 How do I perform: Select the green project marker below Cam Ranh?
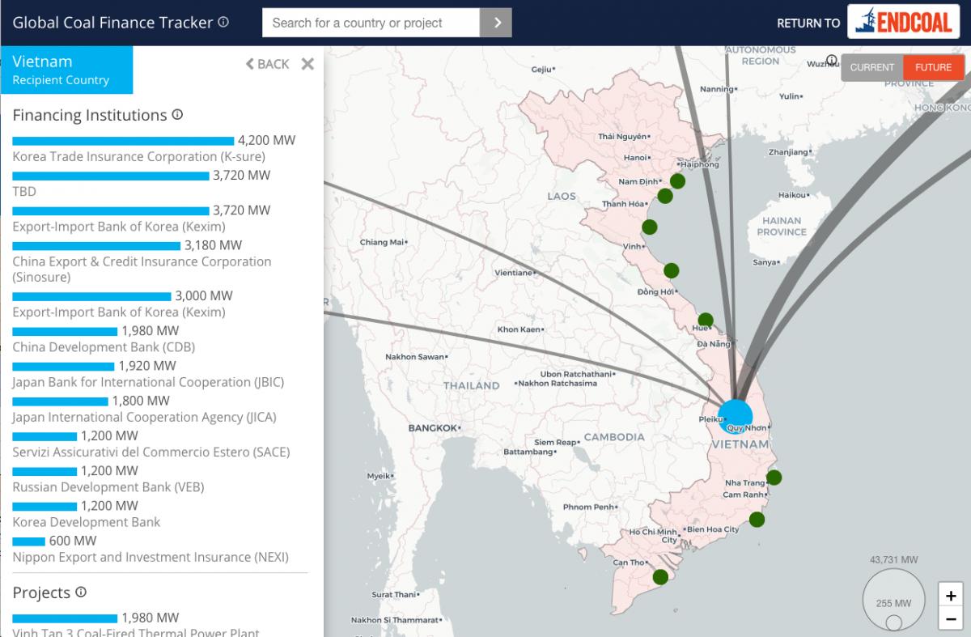tap(757, 520)
